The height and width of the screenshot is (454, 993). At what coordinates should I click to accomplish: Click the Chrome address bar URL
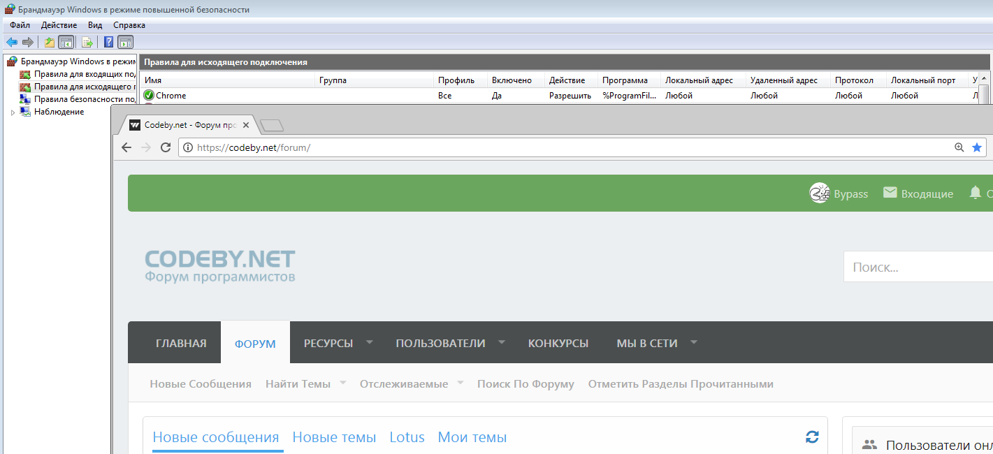point(254,147)
